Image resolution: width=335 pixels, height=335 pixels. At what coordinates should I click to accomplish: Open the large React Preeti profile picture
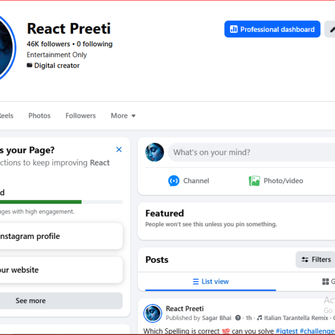click(x=6, y=47)
